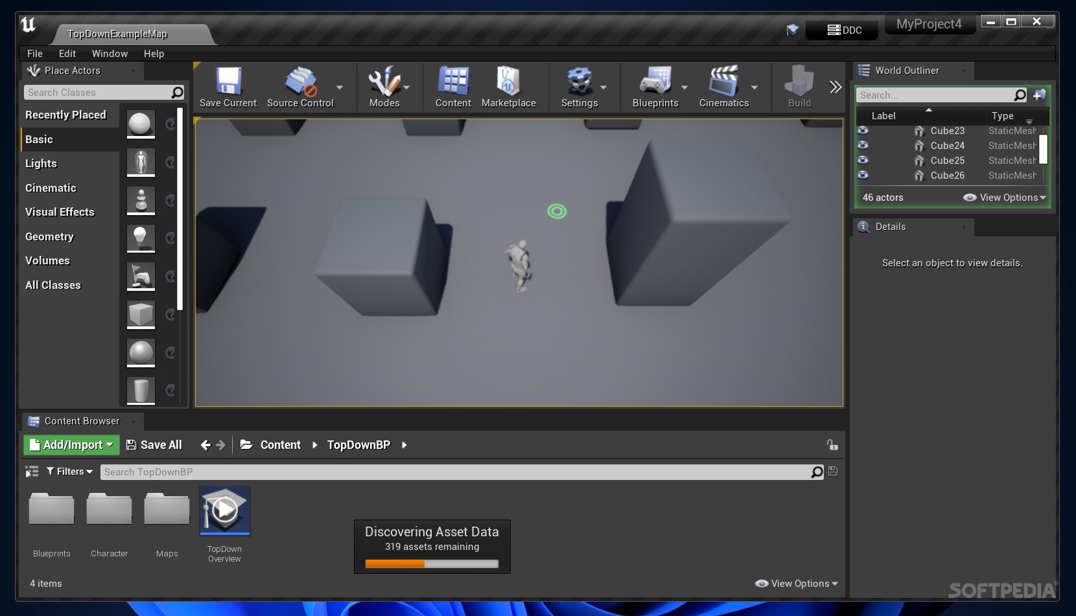Open the Help menu
The height and width of the screenshot is (616, 1076).
point(154,54)
